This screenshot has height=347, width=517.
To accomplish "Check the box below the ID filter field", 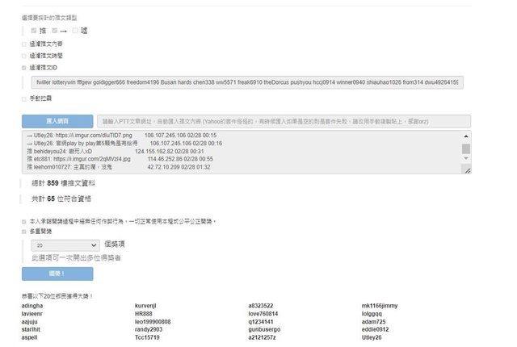I will click(23, 98).
